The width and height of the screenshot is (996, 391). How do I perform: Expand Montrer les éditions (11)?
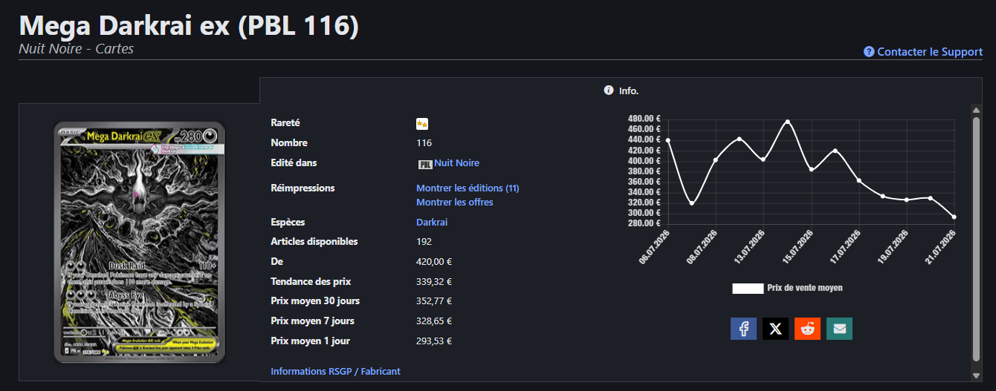pos(468,188)
